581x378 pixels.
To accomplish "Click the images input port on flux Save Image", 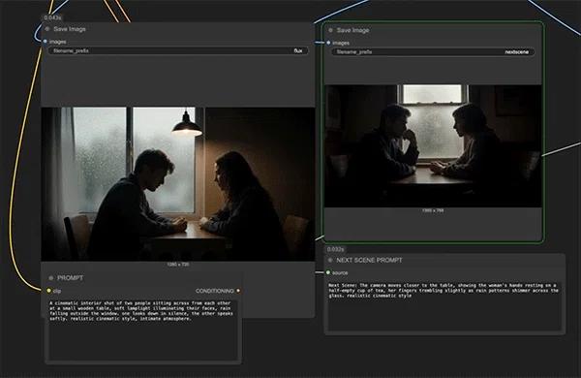I will tap(46, 42).
